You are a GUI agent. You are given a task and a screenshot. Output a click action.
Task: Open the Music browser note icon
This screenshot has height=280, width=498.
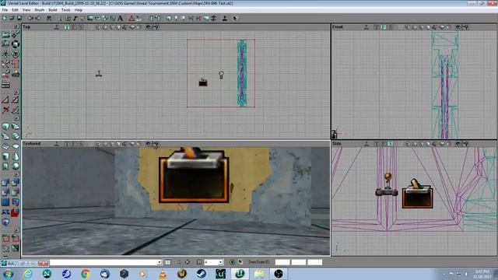(75, 19)
